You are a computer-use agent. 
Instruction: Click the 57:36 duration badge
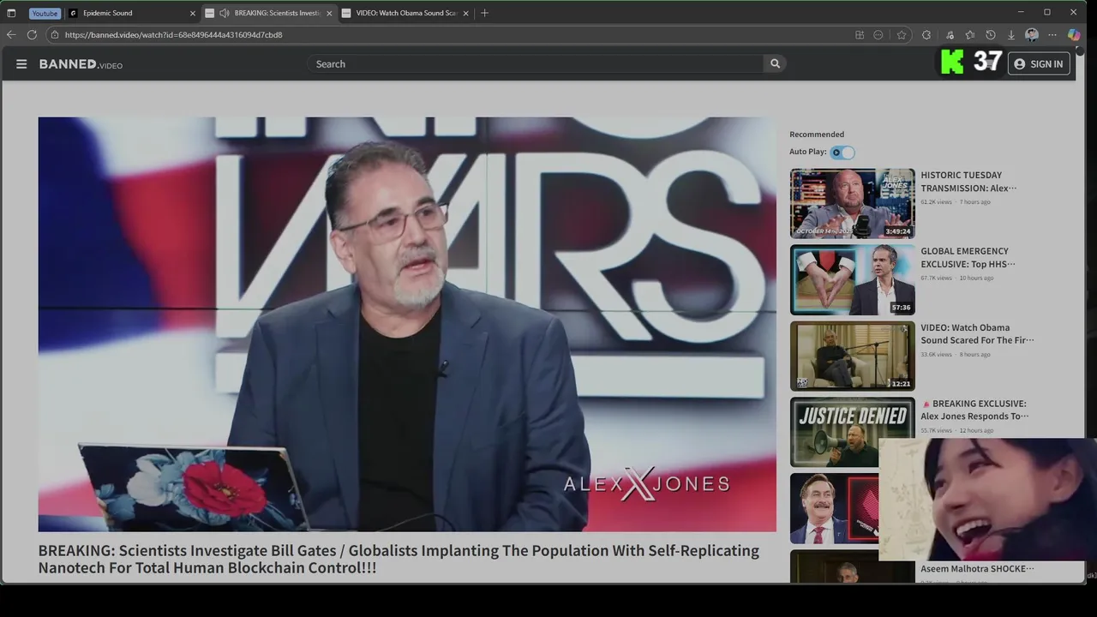coord(901,308)
